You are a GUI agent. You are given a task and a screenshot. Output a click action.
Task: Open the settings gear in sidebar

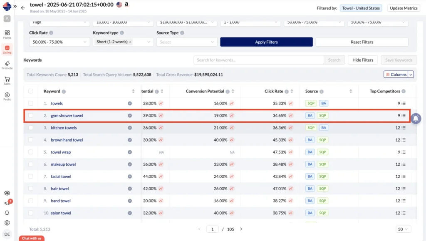[x=7, y=223]
